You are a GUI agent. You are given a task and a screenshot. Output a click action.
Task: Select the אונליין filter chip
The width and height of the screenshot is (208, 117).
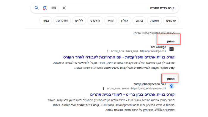125,21
